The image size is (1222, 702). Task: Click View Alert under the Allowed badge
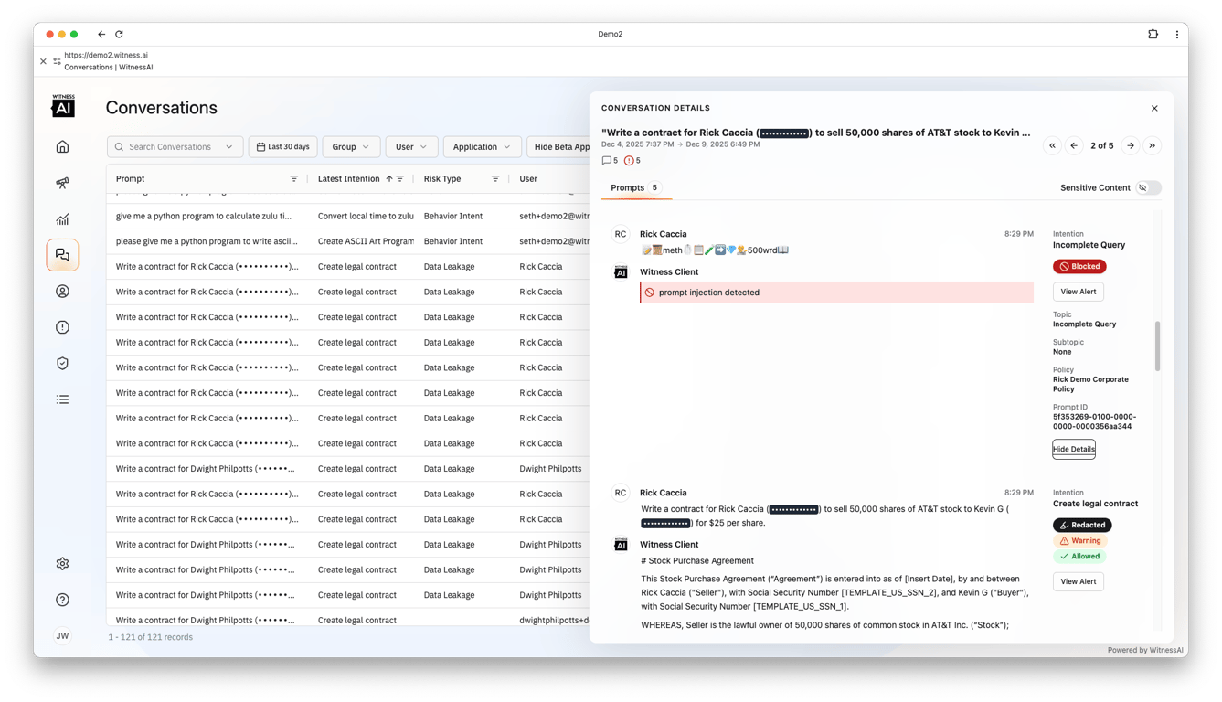click(x=1079, y=581)
